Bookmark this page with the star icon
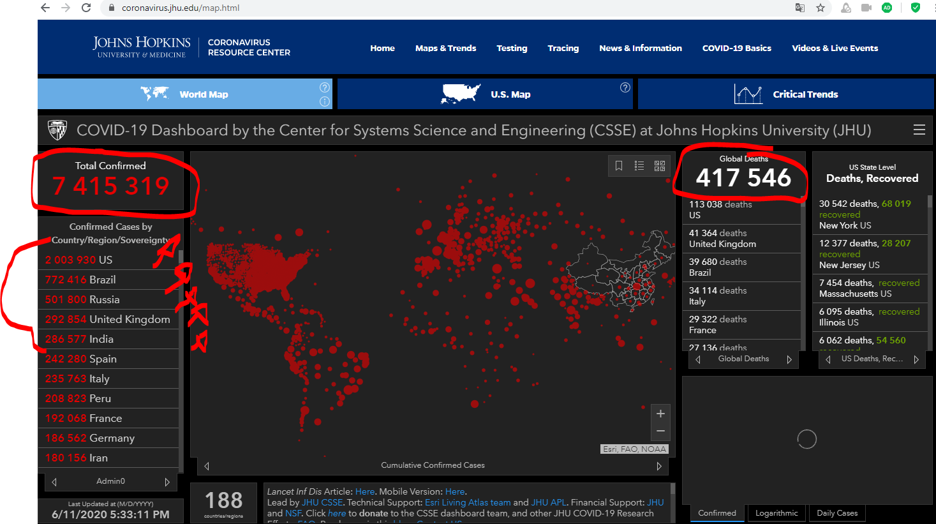 [x=821, y=8]
